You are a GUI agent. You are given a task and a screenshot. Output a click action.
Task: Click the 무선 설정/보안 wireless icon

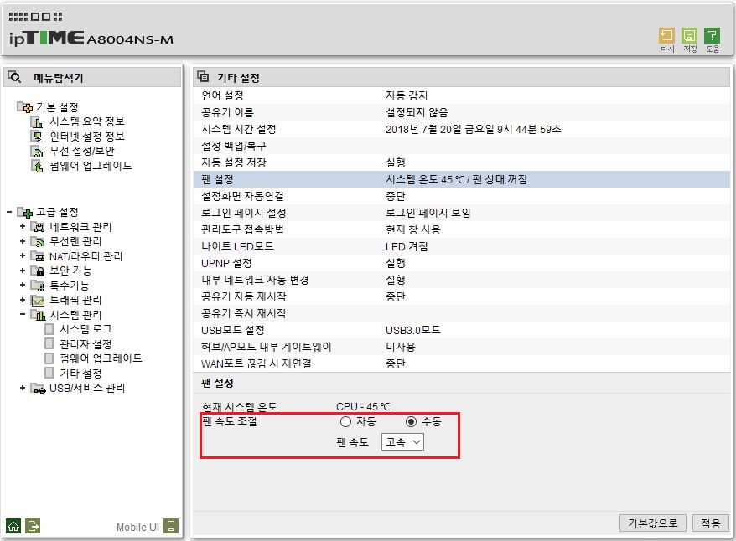(x=37, y=151)
